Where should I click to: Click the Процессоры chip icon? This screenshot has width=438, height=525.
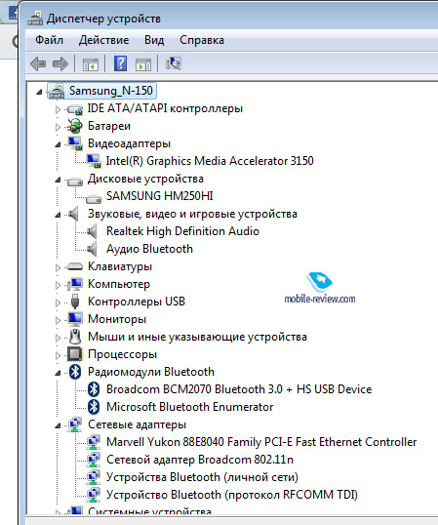click(74, 354)
